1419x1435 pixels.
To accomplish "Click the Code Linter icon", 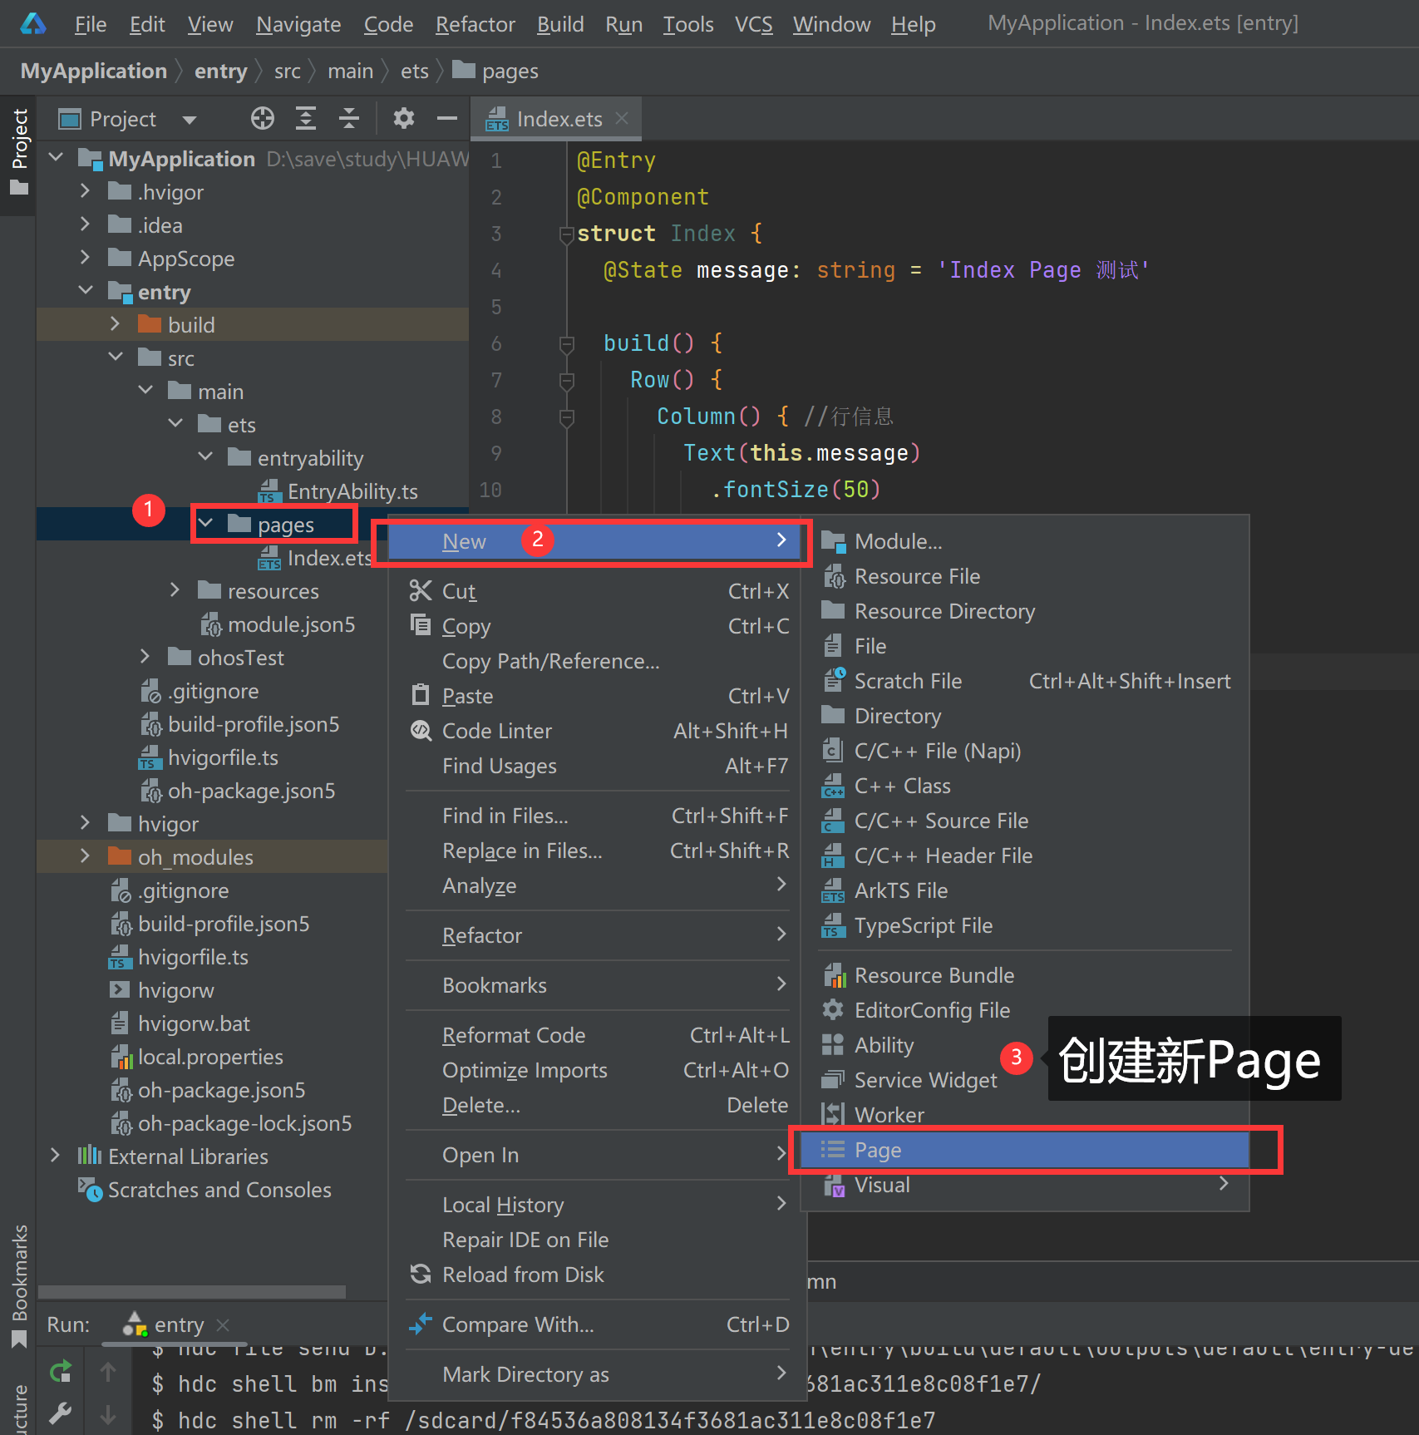I will coord(421,730).
